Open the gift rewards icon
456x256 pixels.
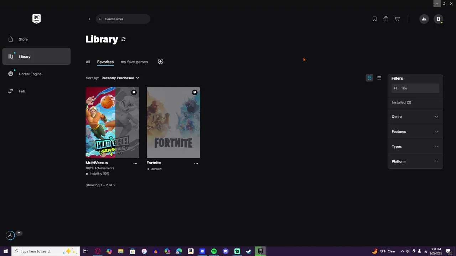(x=386, y=19)
